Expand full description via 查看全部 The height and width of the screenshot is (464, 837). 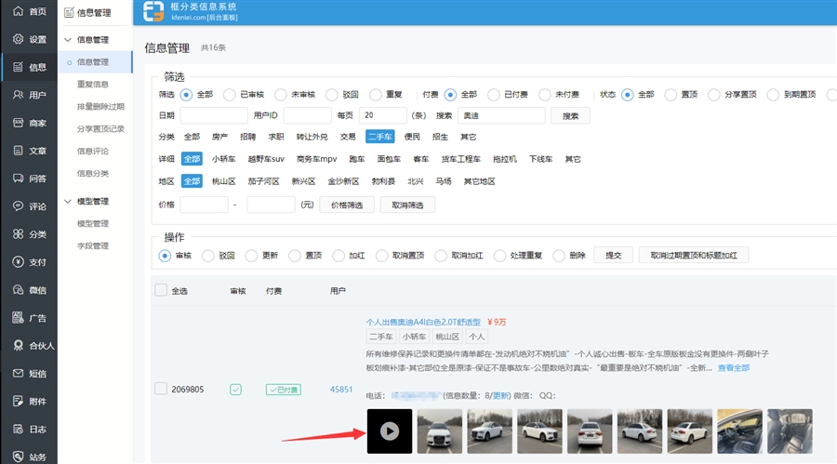(733, 368)
